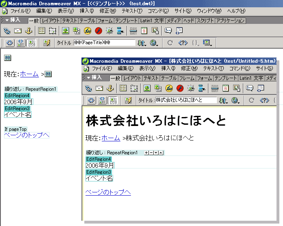Click the Comment icon in the Untitled-5.htm insert bar
Image resolution: width=283 pixels, height=226 pixels.
[x=249, y=88]
